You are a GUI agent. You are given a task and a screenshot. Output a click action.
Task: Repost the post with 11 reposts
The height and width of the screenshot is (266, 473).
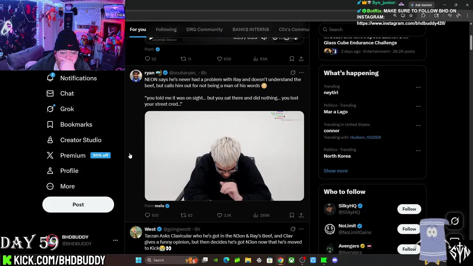click(186, 59)
